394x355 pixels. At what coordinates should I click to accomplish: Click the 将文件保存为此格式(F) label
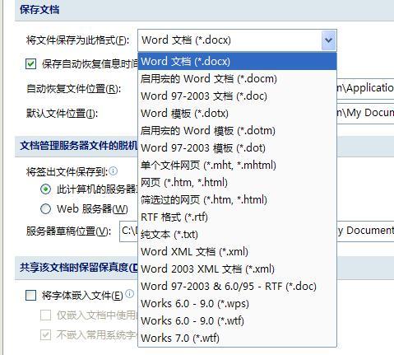pos(77,40)
